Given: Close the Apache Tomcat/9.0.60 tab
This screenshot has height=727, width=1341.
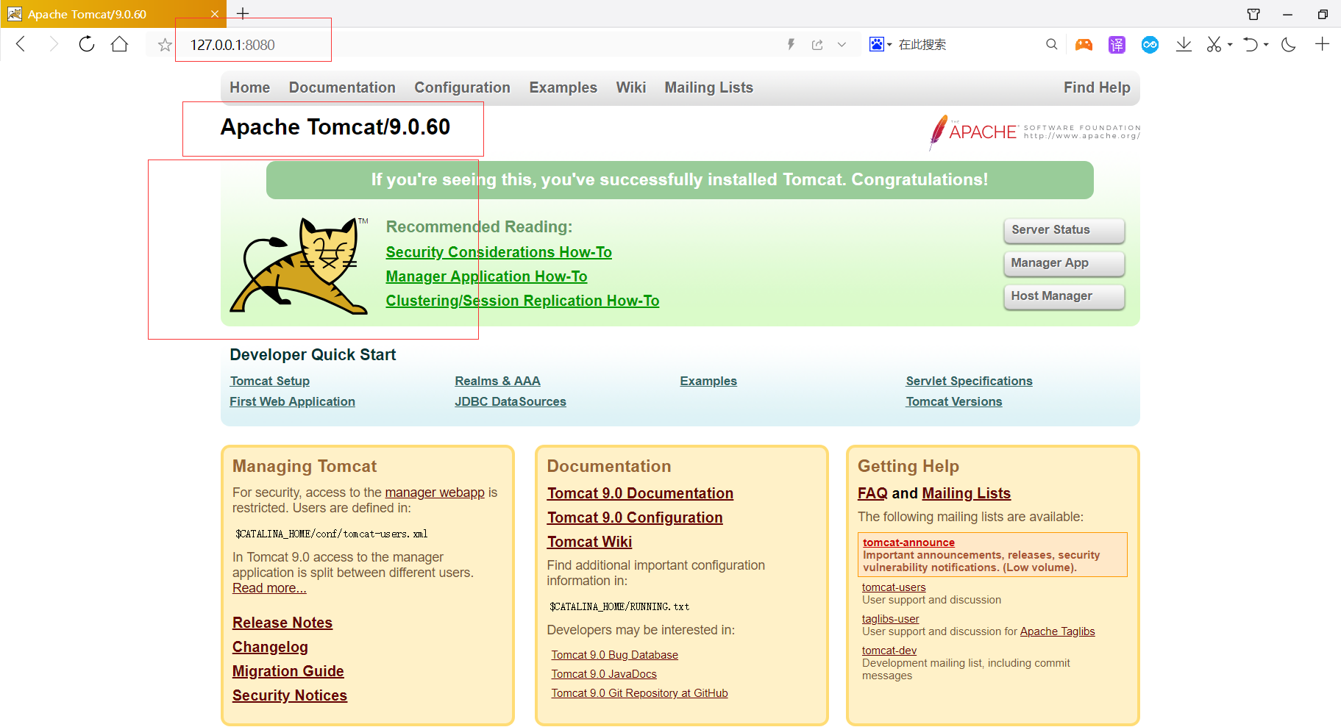Looking at the screenshot, I should (215, 14).
